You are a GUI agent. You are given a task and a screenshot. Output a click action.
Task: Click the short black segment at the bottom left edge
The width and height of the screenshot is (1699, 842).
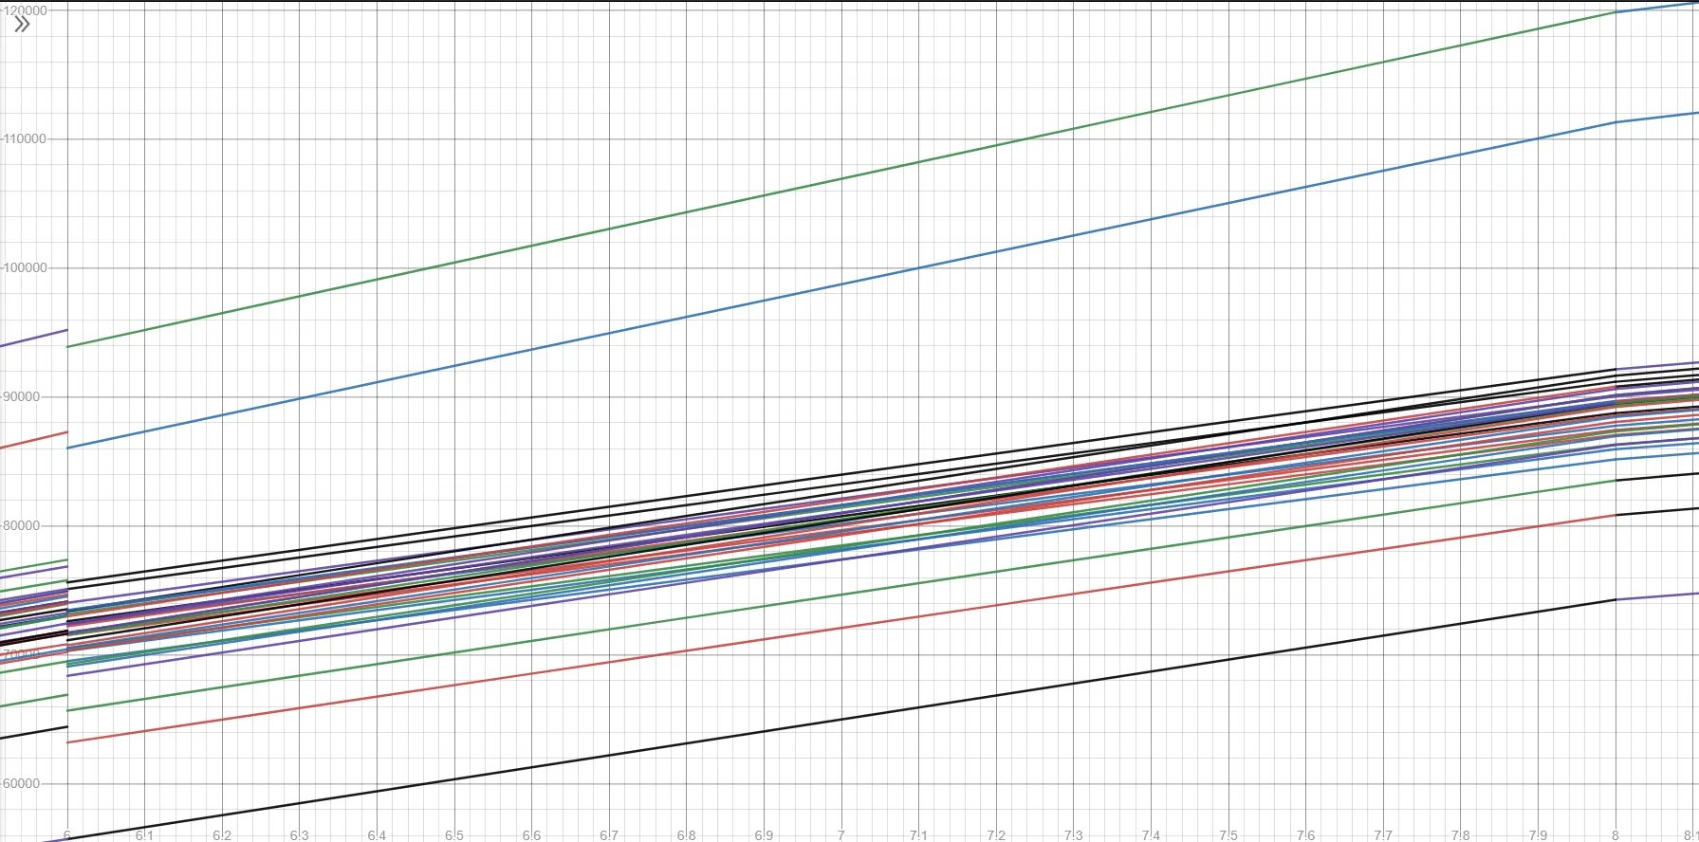(33, 732)
